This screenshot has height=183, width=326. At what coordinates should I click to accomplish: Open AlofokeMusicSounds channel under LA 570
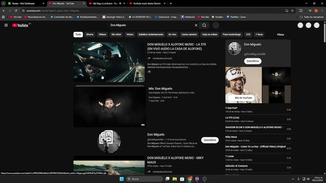[x=162, y=58]
